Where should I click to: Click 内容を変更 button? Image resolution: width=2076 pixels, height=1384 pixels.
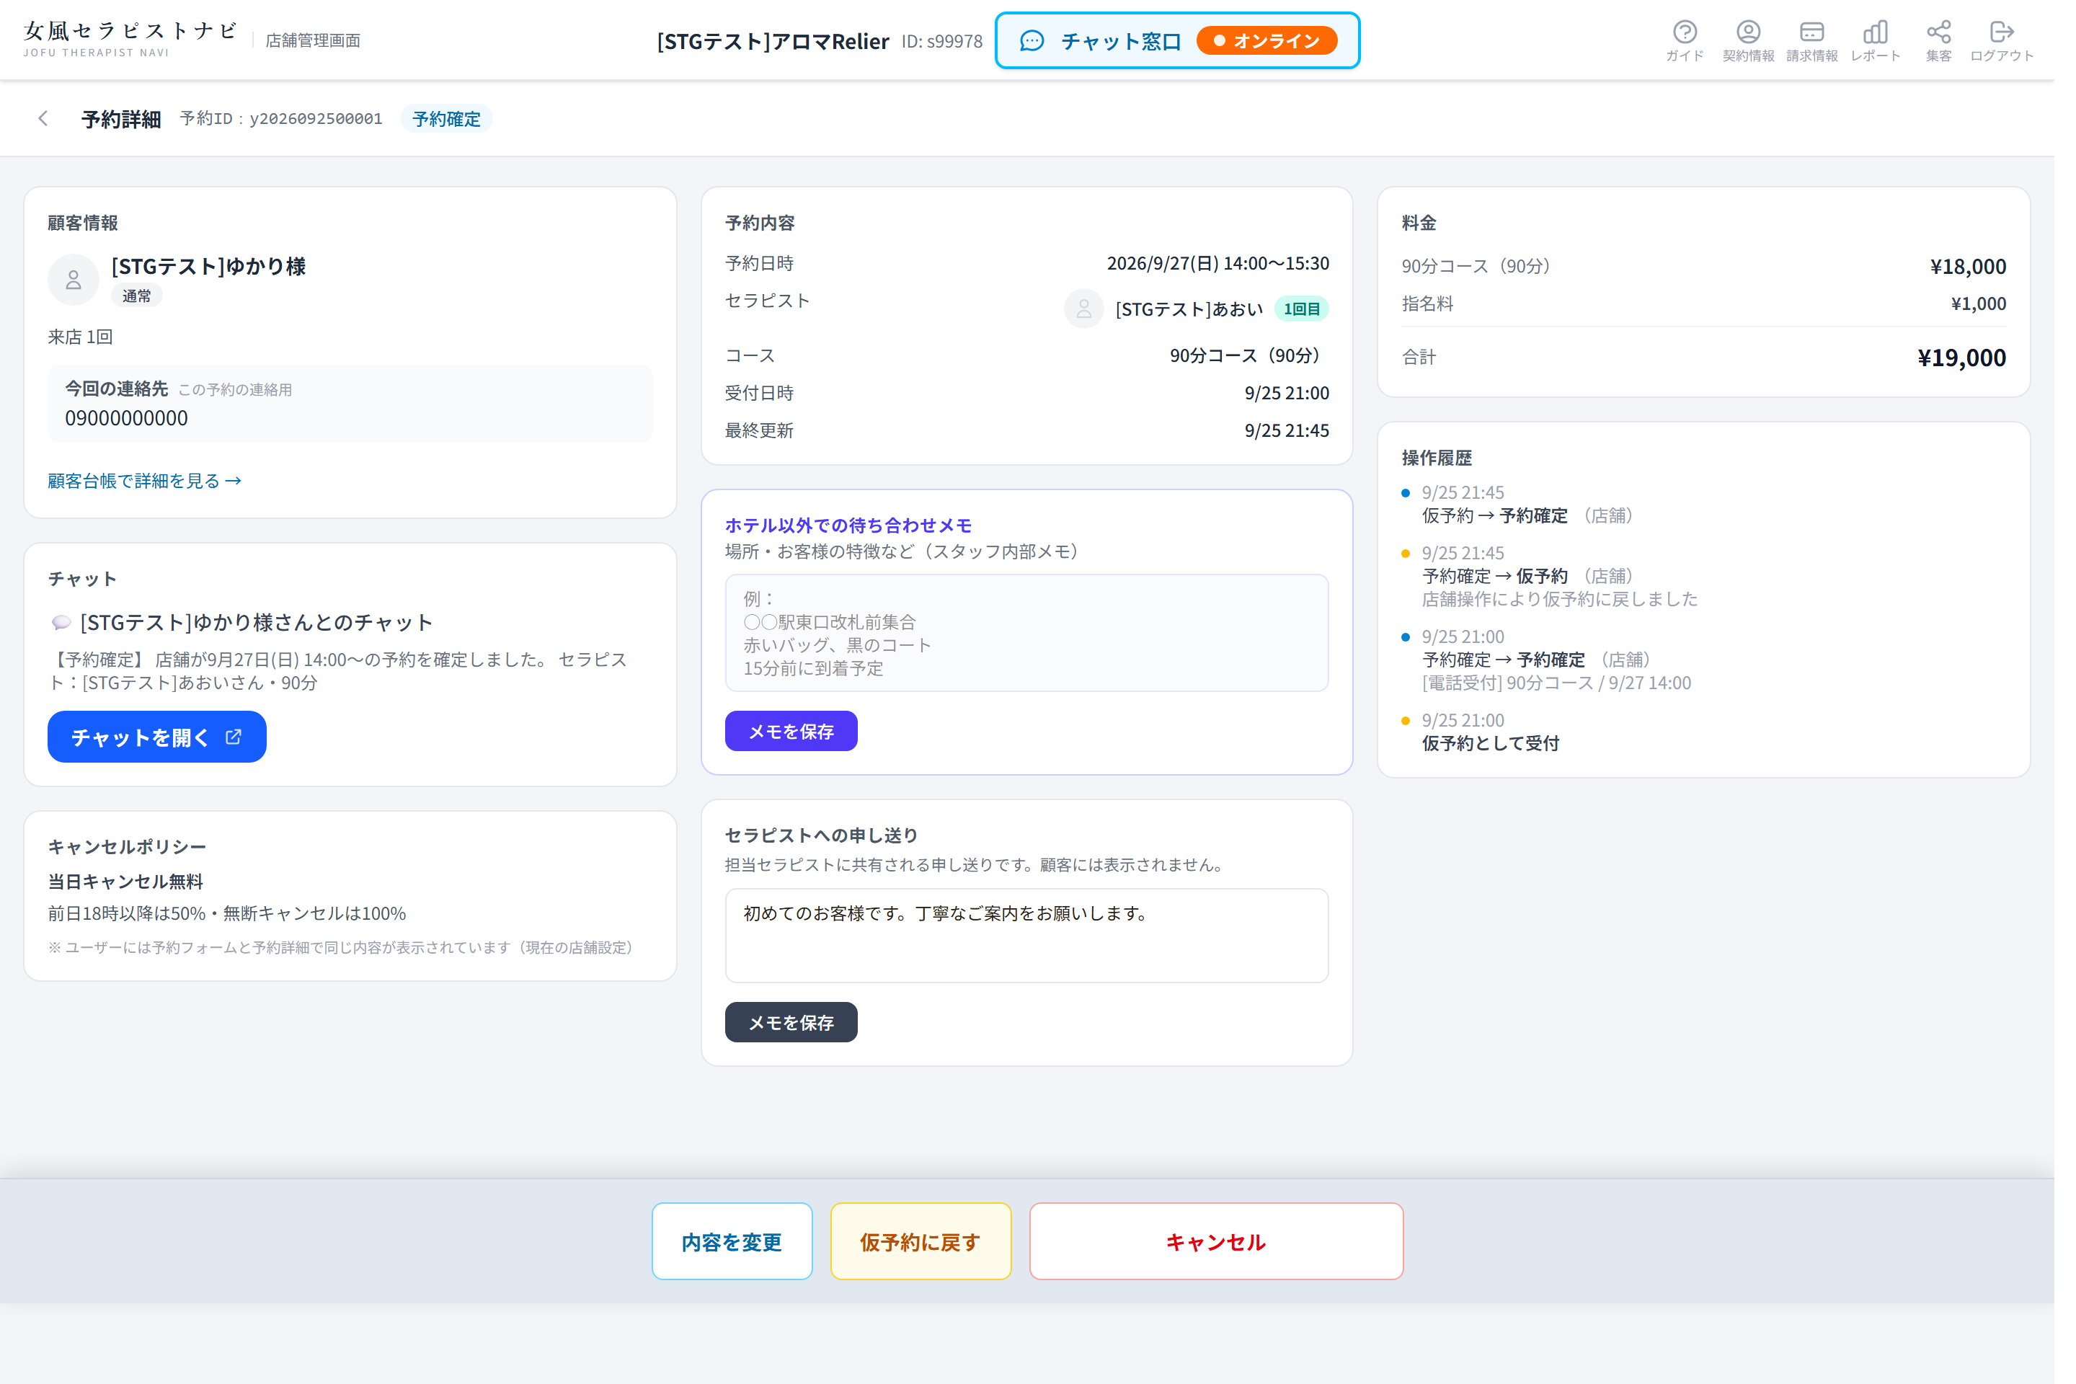[740, 1254]
